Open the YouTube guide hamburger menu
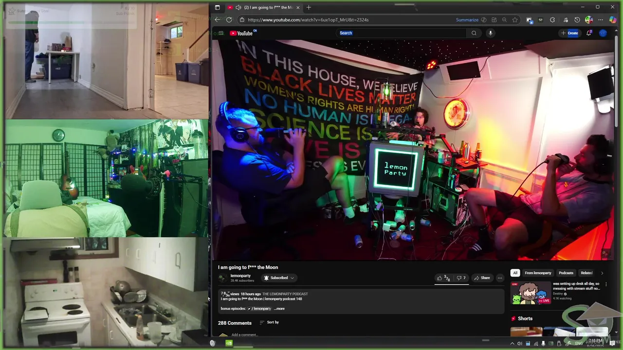The width and height of the screenshot is (623, 350). [221, 33]
